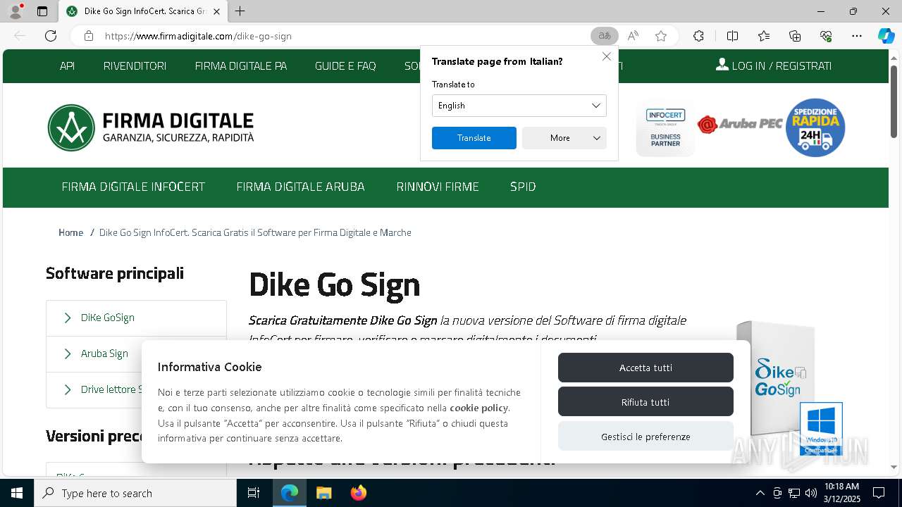This screenshot has width=902, height=507.
Task: Click the browser profile avatar icon
Action: point(16,11)
